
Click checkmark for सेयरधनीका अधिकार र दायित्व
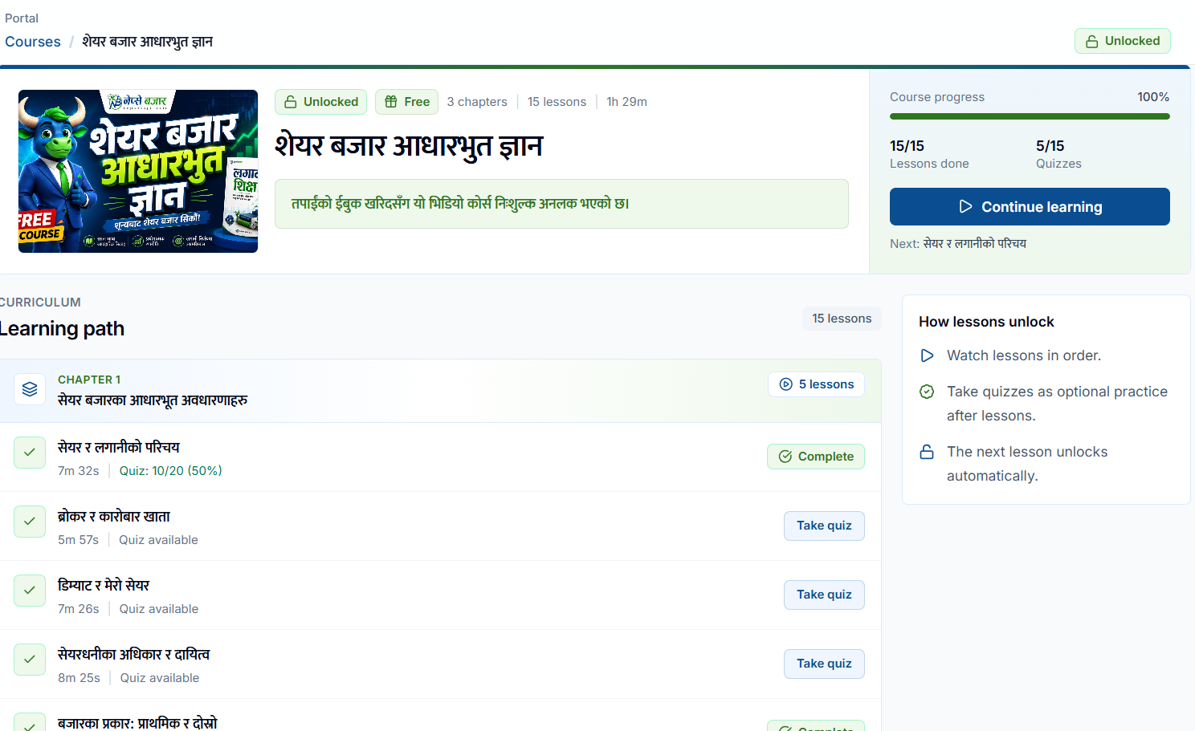(x=30, y=659)
